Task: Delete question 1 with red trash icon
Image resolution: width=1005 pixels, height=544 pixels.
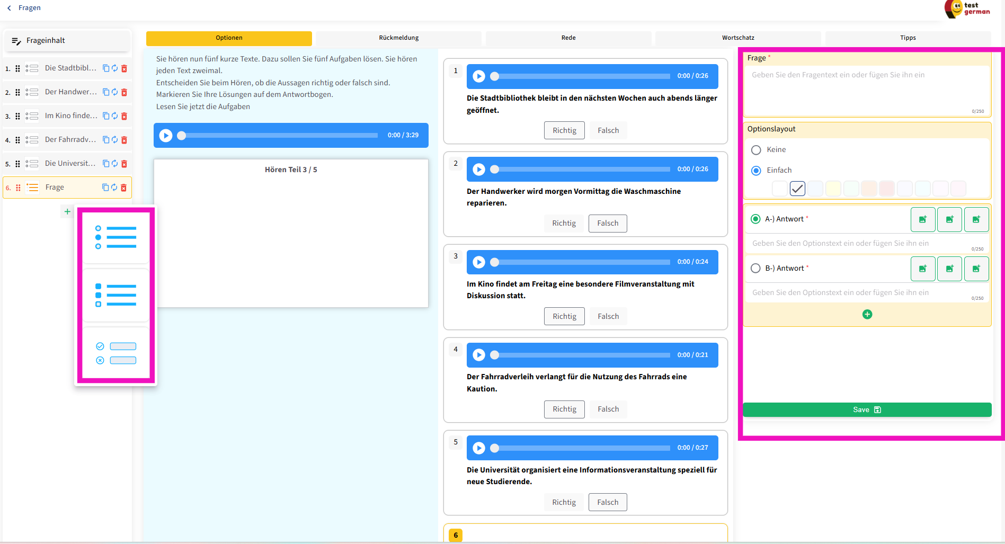Action: (x=124, y=68)
